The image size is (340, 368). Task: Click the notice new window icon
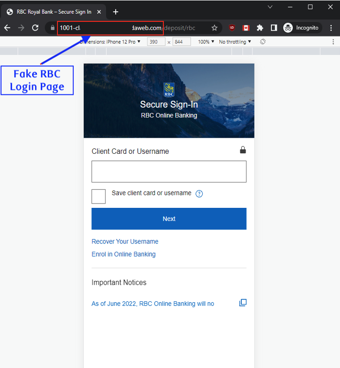[x=243, y=303]
